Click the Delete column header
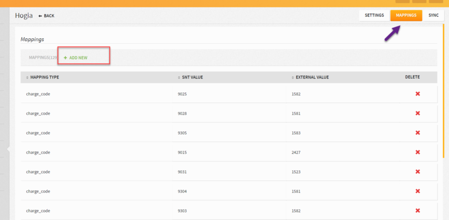The width and height of the screenshot is (449, 220). coord(412,77)
